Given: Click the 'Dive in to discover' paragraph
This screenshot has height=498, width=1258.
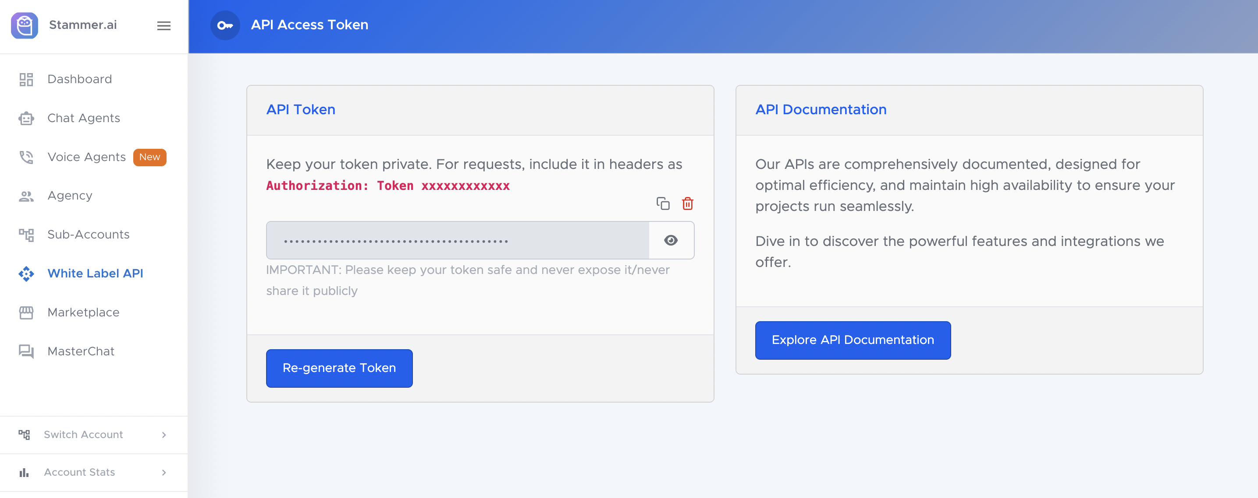Looking at the screenshot, I should point(959,252).
